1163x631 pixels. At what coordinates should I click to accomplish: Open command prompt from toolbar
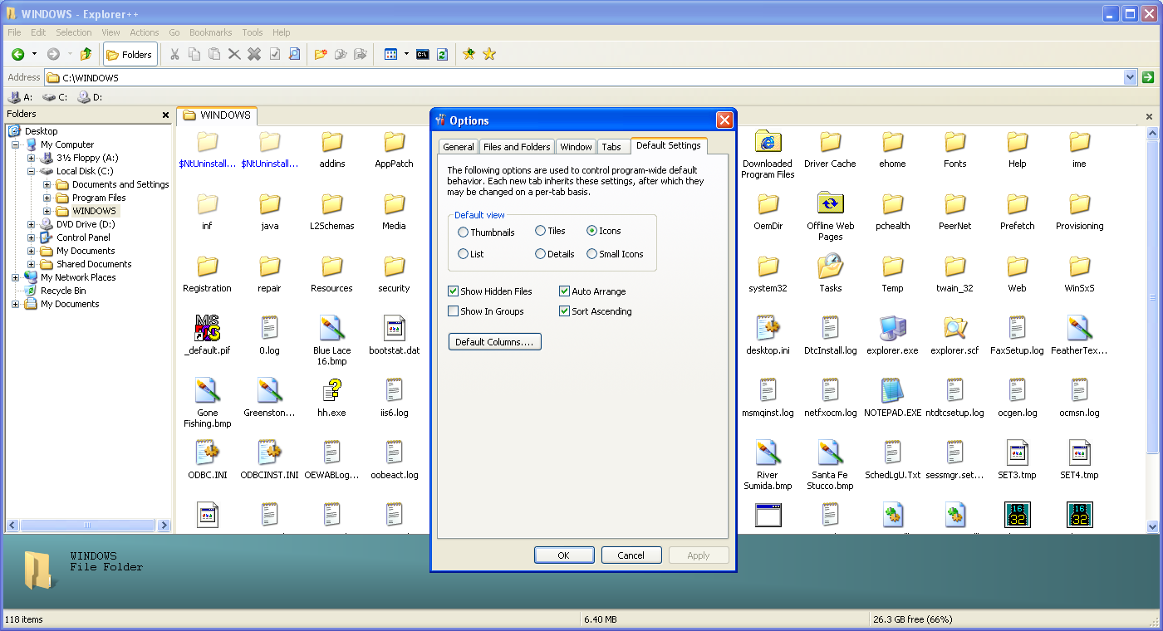[423, 55]
